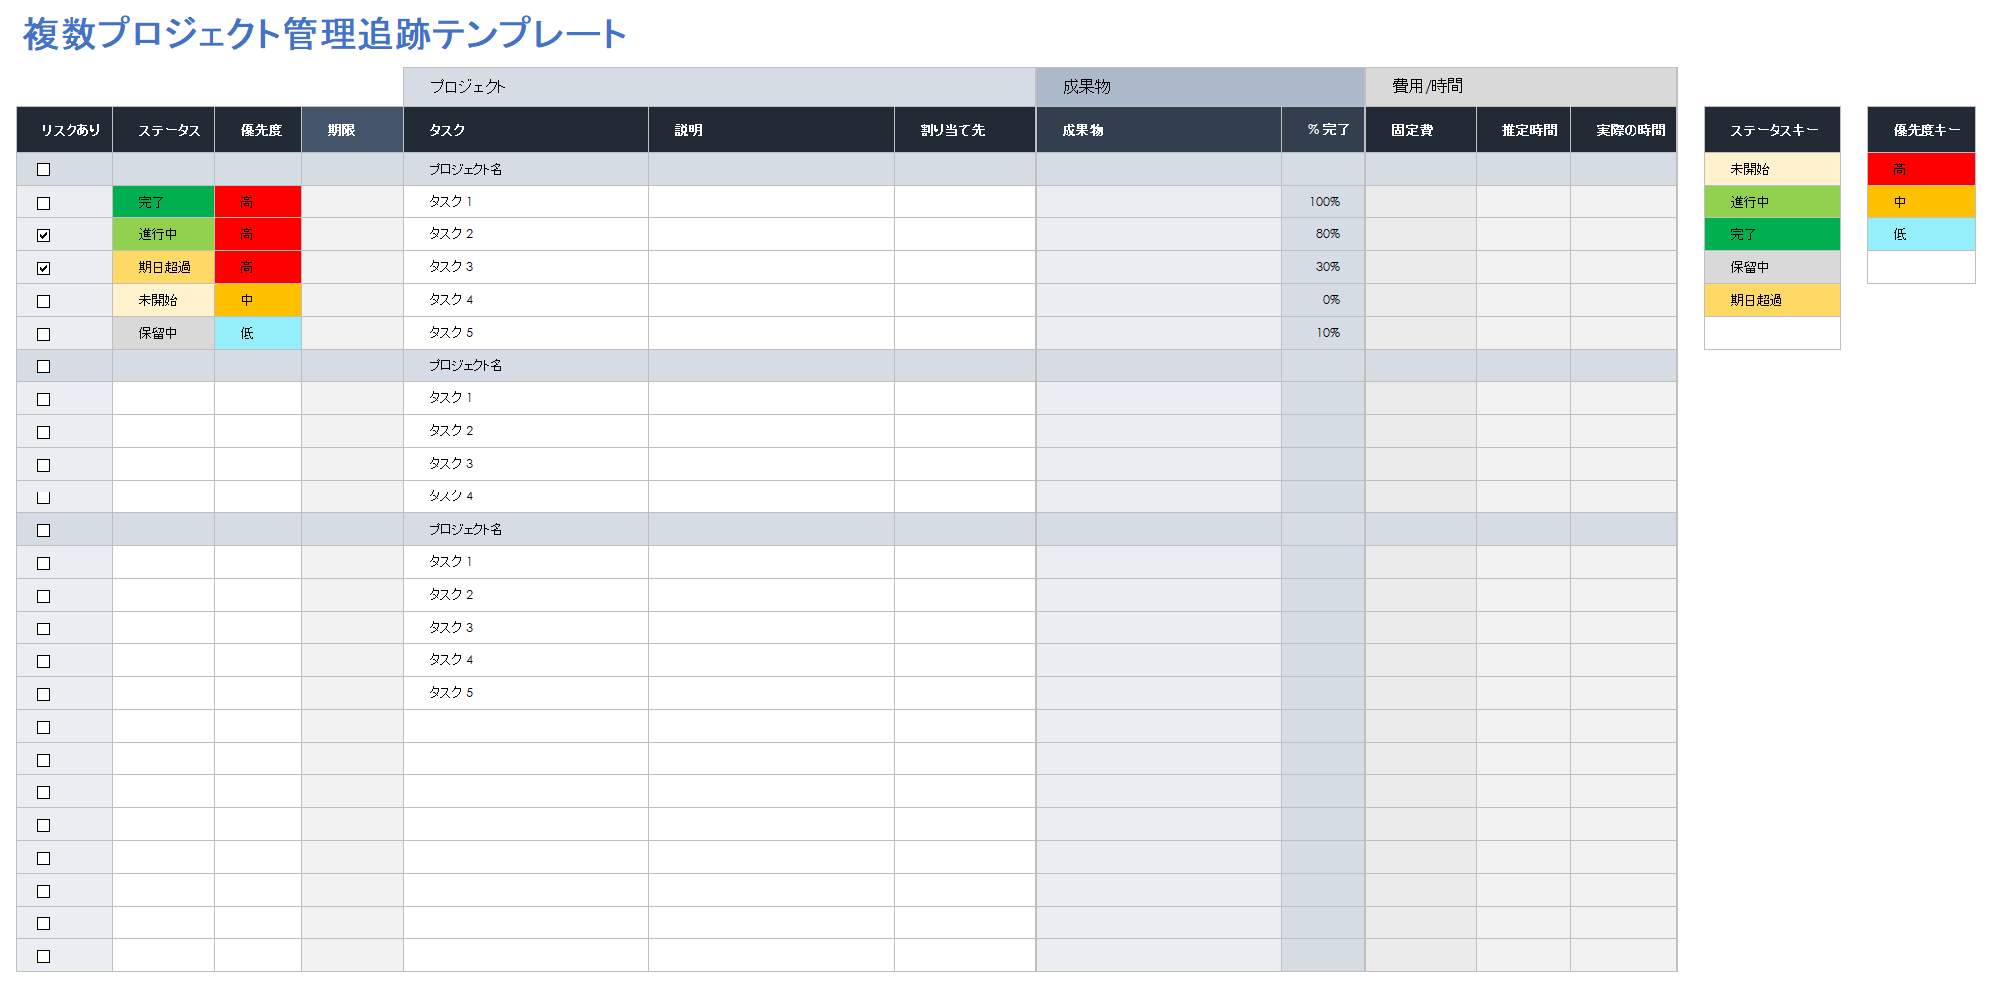Select the ステータス column header
Image resolution: width=1992 pixels, height=984 pixels.
[164, 130]
